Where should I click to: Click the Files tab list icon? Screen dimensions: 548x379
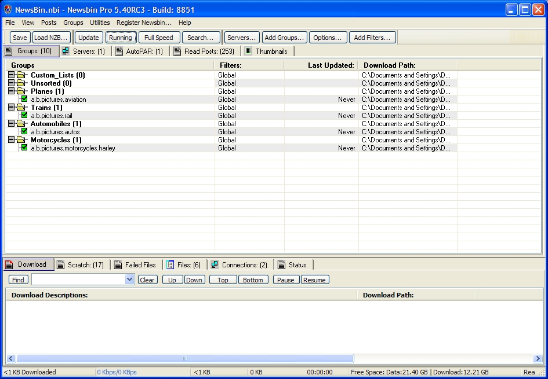pyautogui.click(x=170, y=264)
